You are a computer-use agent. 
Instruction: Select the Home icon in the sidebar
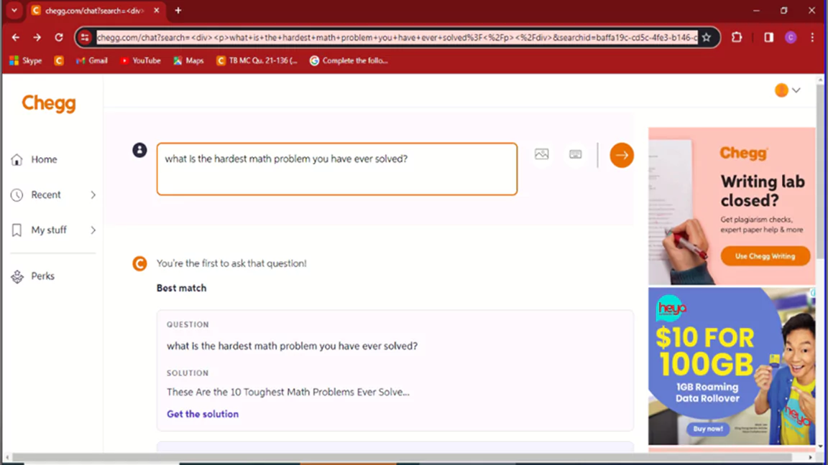point(17,159)
